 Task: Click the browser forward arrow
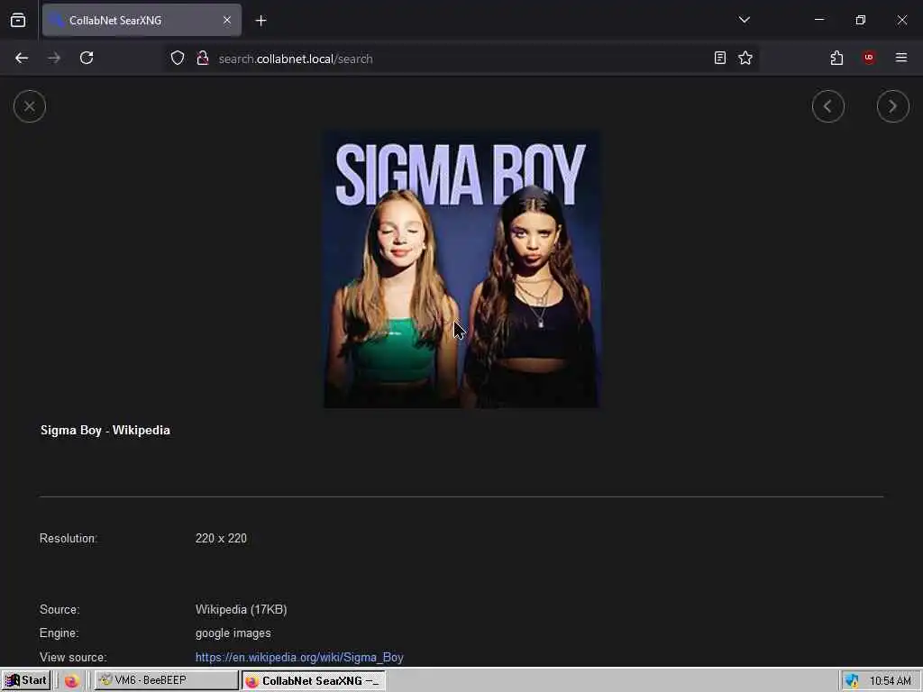[54, 59]
